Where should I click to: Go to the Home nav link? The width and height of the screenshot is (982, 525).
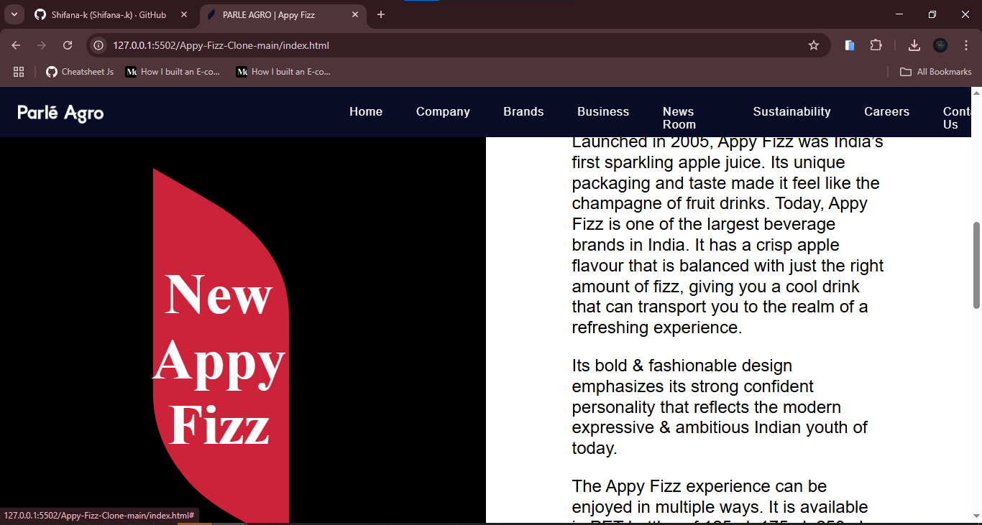366,111
